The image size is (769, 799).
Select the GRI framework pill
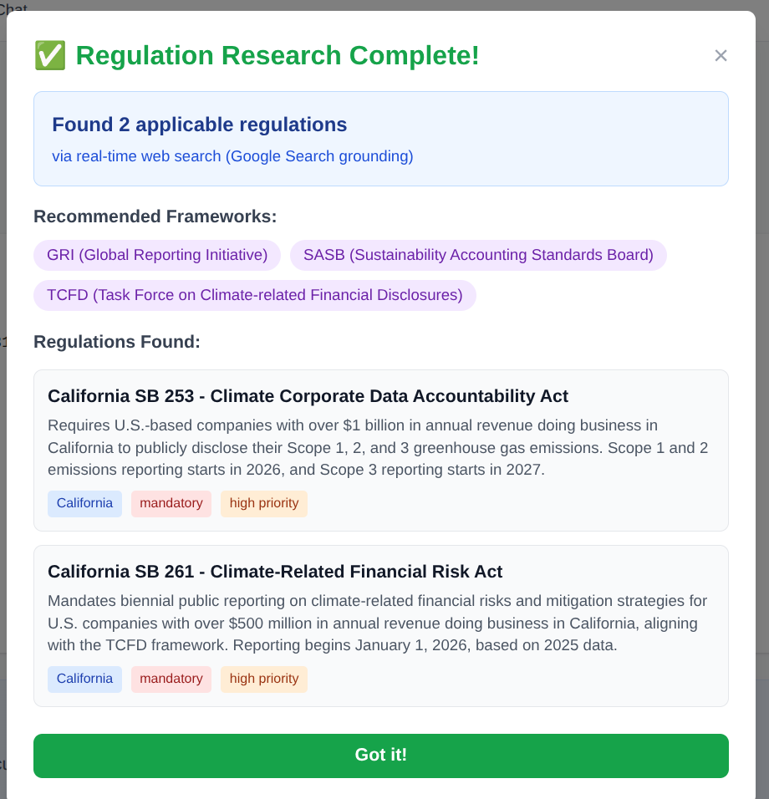[x=156, y=255]
